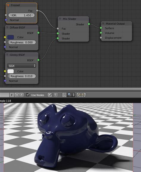Paste nodes from clipboard icon
Image resolution: width=141 pixels, height=172 pixels.
(x=84, y=95)
